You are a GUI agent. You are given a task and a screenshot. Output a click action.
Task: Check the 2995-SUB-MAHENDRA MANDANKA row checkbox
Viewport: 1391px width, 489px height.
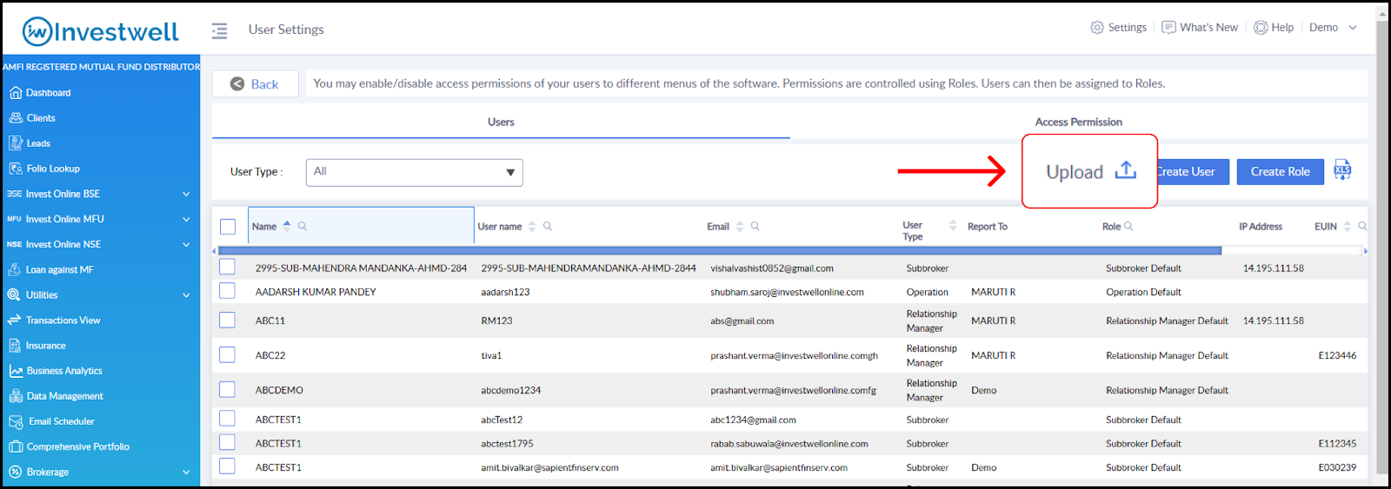pos(227,268)
